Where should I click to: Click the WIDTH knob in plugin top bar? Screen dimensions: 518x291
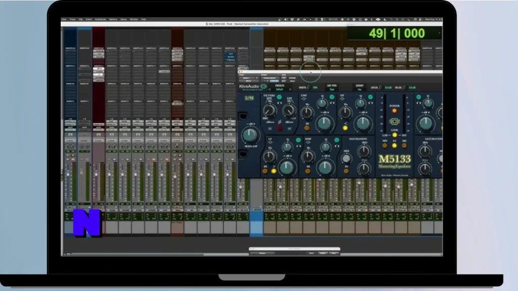click(309, 87)
